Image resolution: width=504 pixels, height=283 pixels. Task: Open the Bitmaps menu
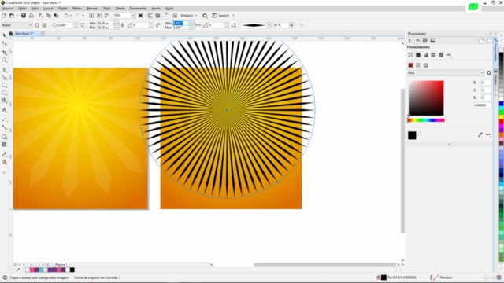coord(92,9)
